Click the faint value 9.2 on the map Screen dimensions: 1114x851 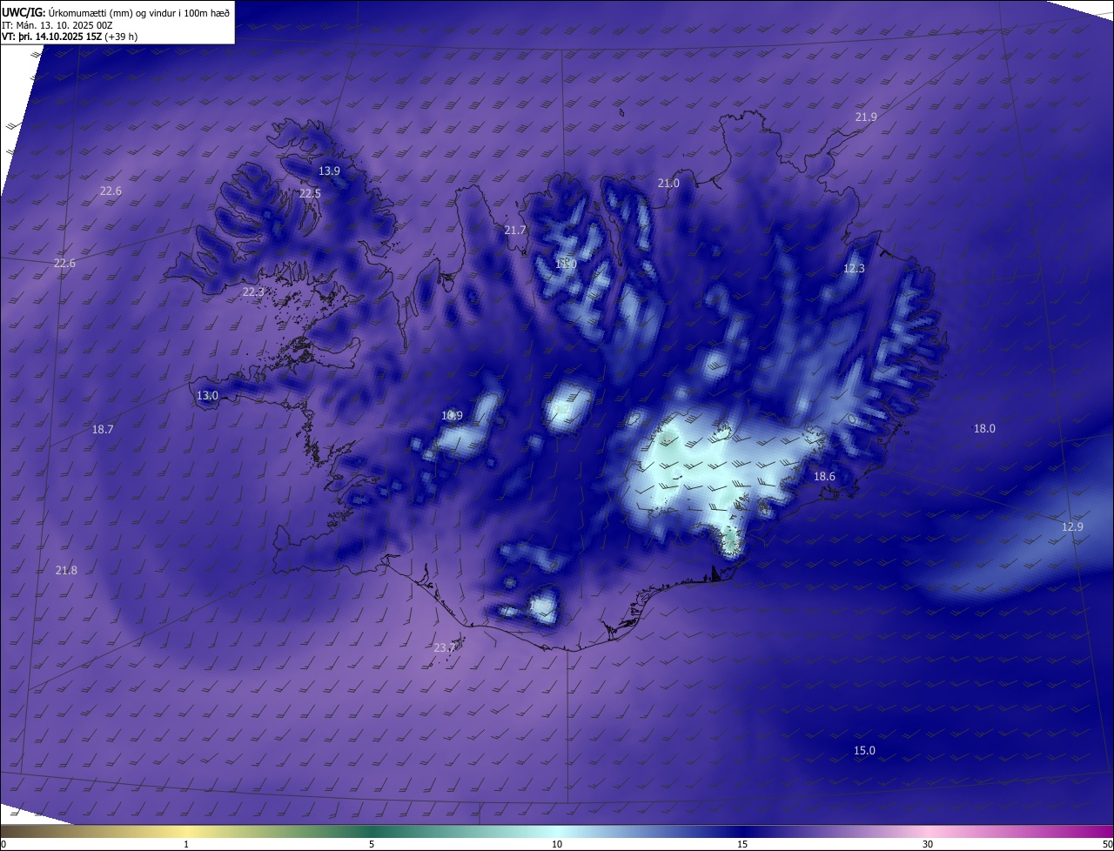click(562, 409)
